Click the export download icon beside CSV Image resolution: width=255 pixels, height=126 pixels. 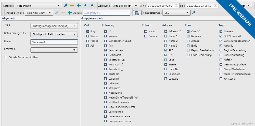coord(194,12)
